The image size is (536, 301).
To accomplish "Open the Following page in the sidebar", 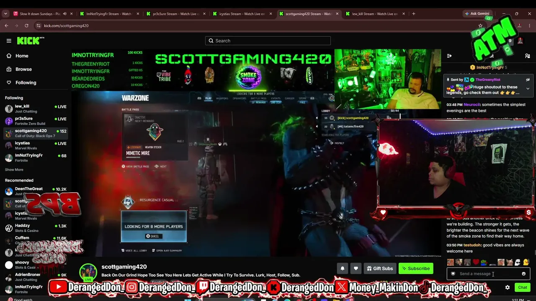I will tap(26, 82).
